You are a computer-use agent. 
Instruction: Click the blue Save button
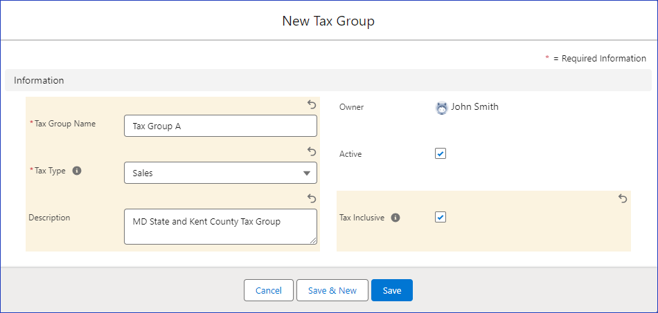coord(392,290)
